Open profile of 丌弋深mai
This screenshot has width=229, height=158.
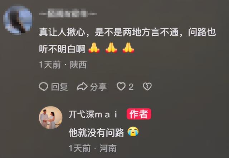coord(93,114)
